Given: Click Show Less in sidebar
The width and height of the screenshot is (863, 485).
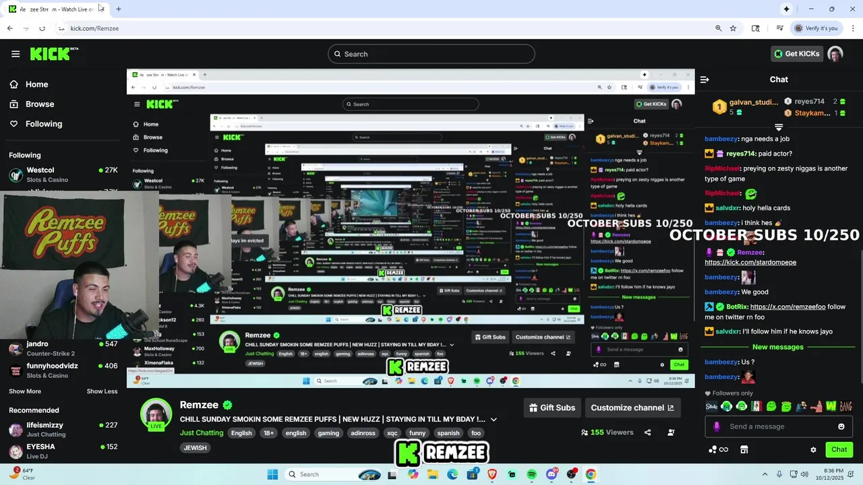Looking at the screenshot, I should pos(102,391).
